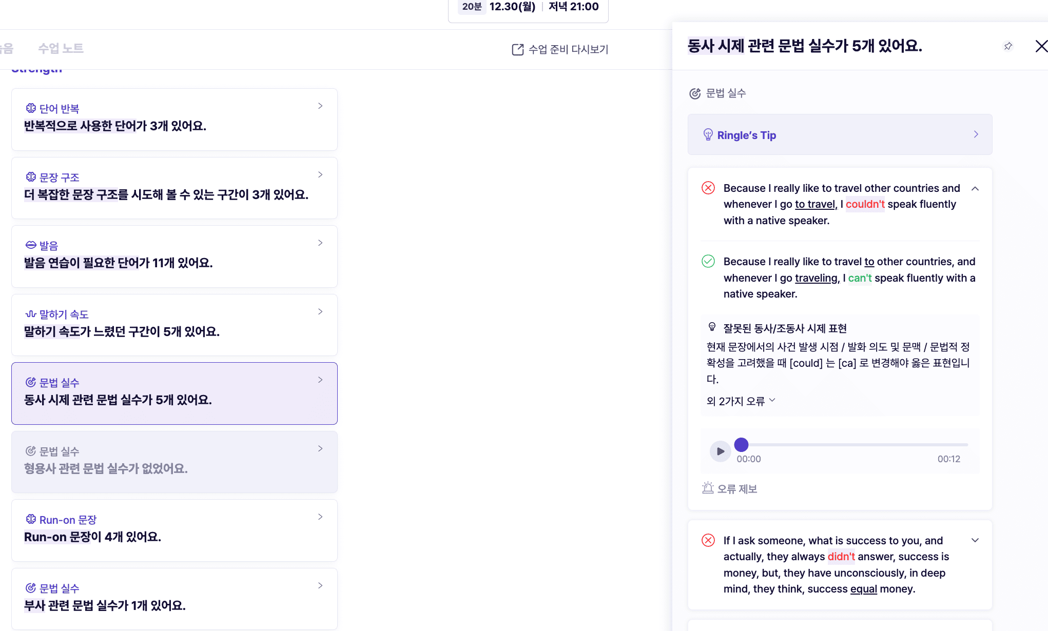Screen dimensions: 1048x631
Task: Click the lightbulb icon in Ringle's Tip
Action: tap(708, 135)
